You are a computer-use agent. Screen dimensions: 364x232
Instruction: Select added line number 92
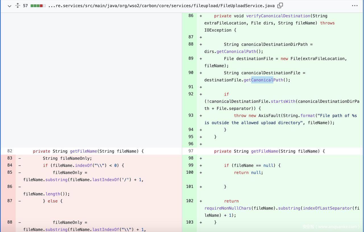[191, 94]
